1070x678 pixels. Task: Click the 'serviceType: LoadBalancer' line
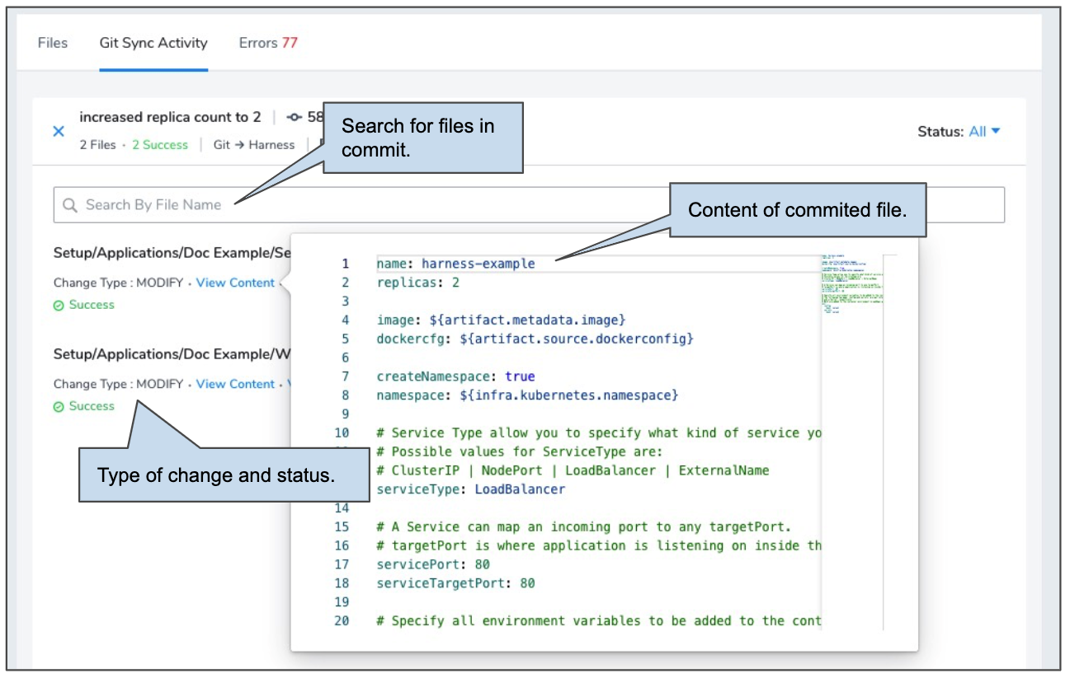pyautogui.click(x=471, y=489)
